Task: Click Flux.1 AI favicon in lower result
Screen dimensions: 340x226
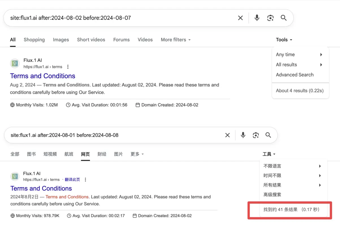Action: (x=15, y=176)
